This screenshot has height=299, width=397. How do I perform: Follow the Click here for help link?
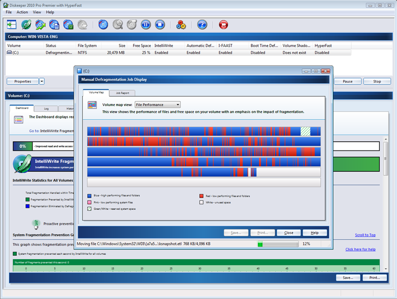click(x=360, y=249)
